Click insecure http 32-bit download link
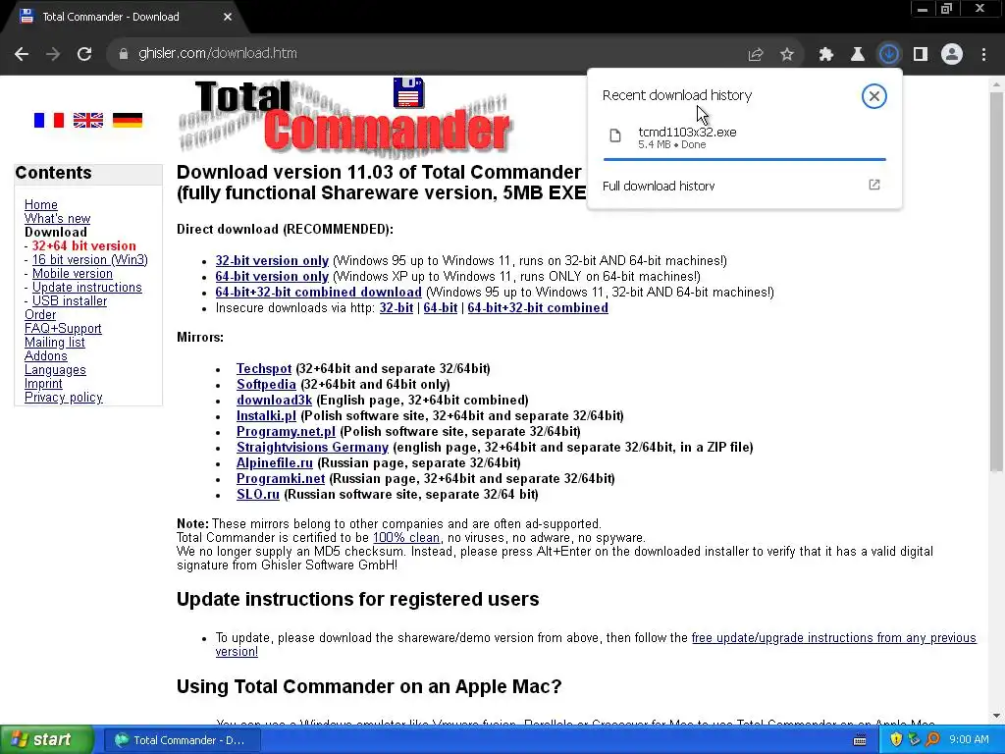 point(397,307)
